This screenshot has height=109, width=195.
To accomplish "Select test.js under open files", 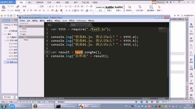I will point(24,29).
